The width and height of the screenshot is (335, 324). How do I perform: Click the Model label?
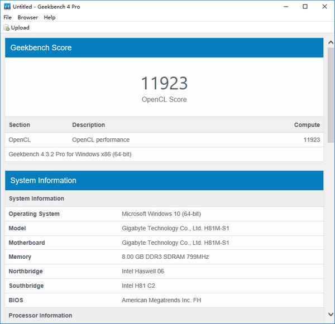pos(17,229)
